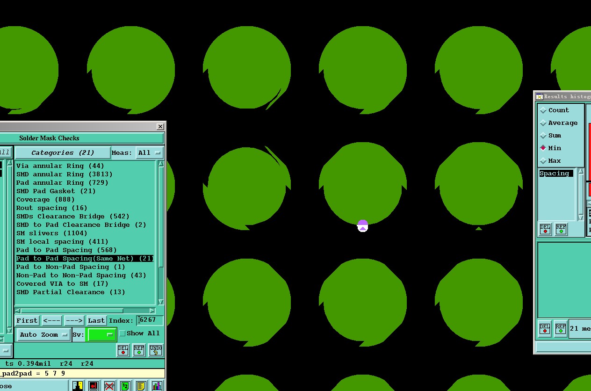Click the categories list horizontal scrollbar

[85, 311]
